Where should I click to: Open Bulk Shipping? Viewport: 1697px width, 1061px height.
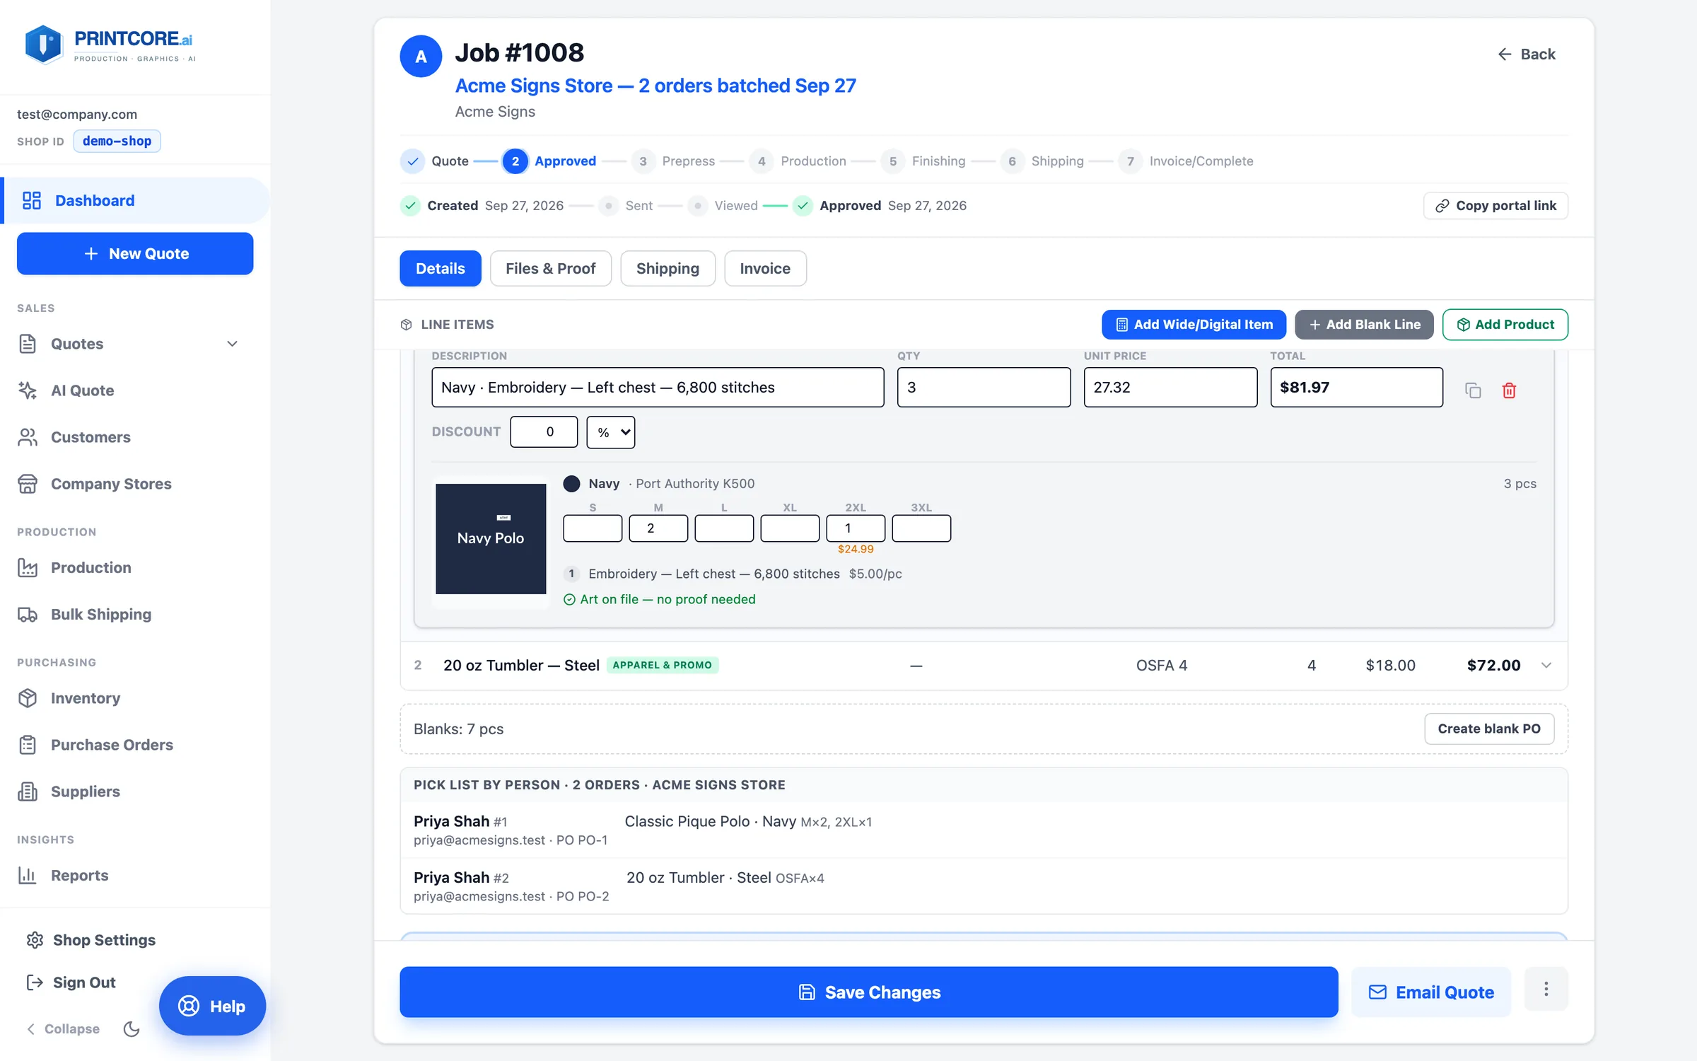click(x=101, y=614)
